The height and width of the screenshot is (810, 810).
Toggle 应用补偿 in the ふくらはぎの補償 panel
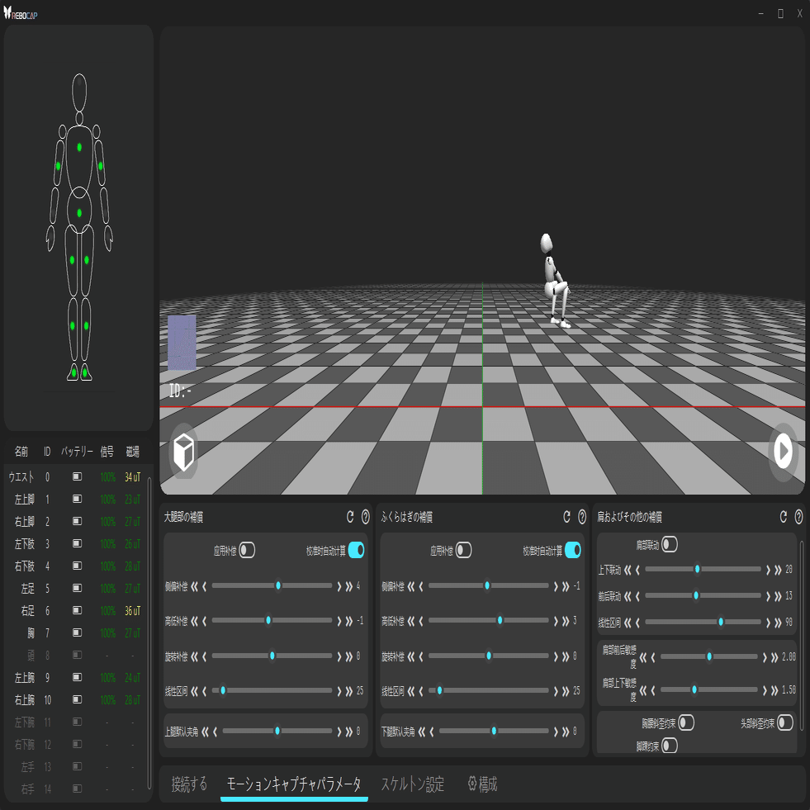463,550
